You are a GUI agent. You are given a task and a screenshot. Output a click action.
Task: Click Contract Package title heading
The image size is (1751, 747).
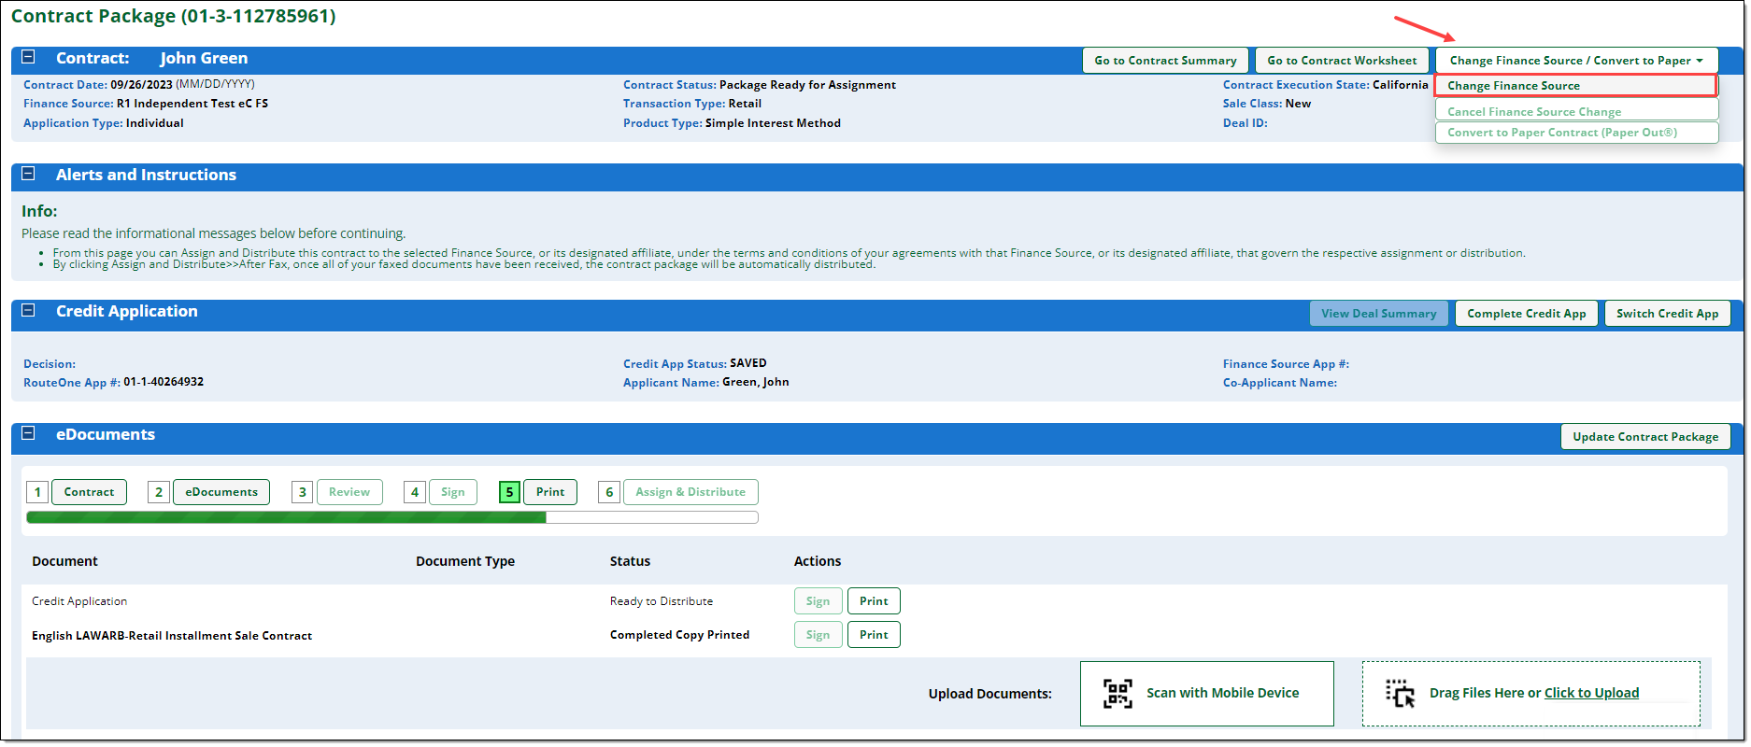pyautogui.click(x=174, y=16)
